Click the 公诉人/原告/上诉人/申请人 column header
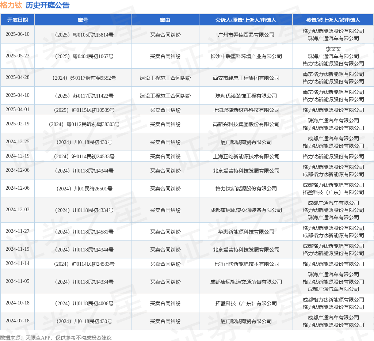 click(246, 20)
